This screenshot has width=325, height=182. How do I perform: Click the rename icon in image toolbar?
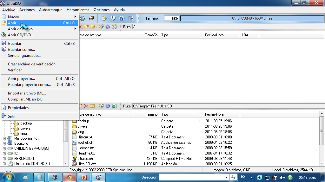(93, 27)
